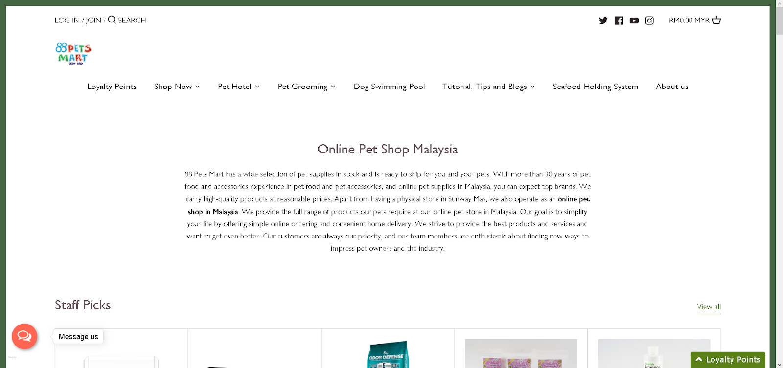783x368 pixels.
Task: Click the magnifier search icon
Action: (112, 20)
